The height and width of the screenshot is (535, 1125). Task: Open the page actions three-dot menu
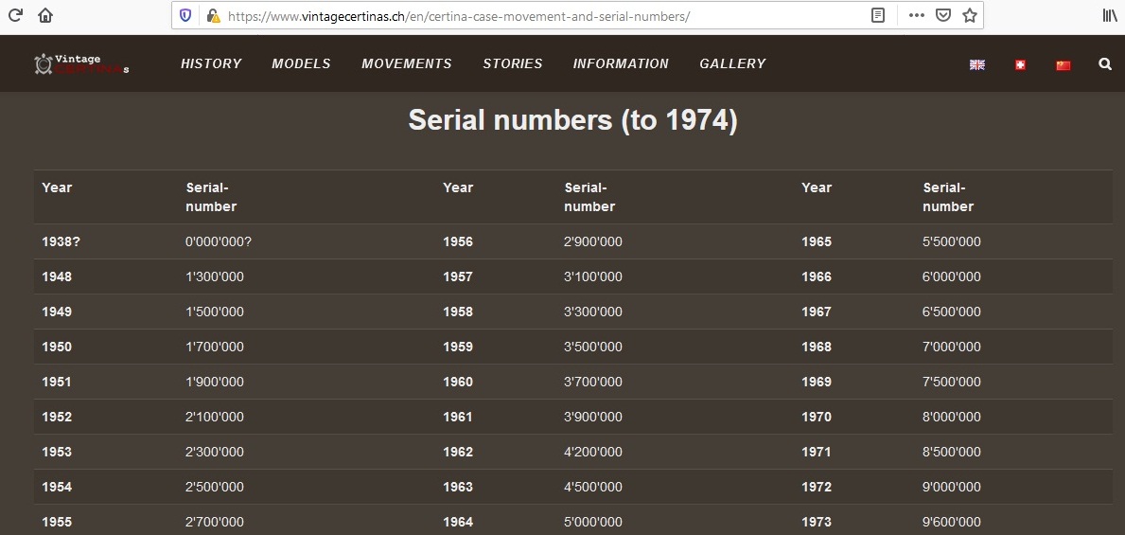(916, 15)
